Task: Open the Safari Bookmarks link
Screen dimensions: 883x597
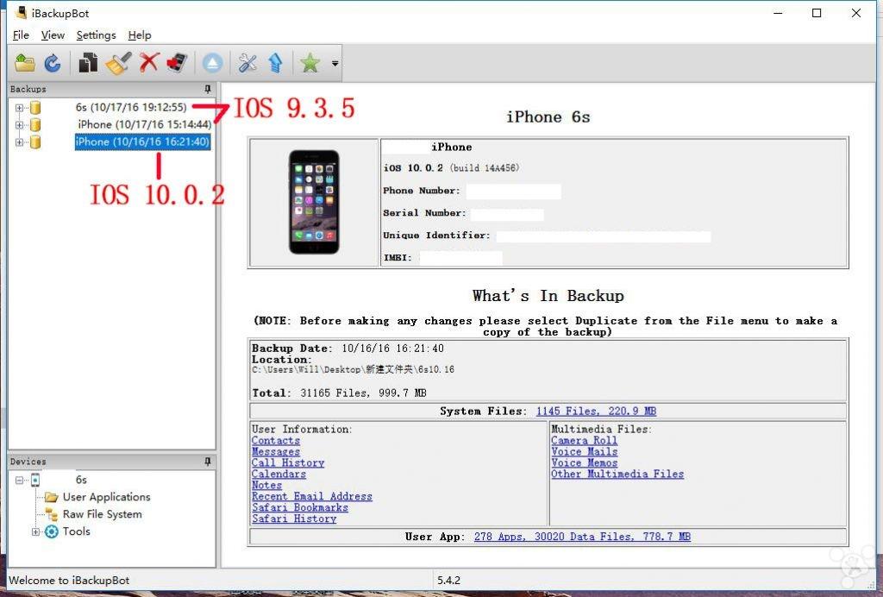Action: [299, 507]
